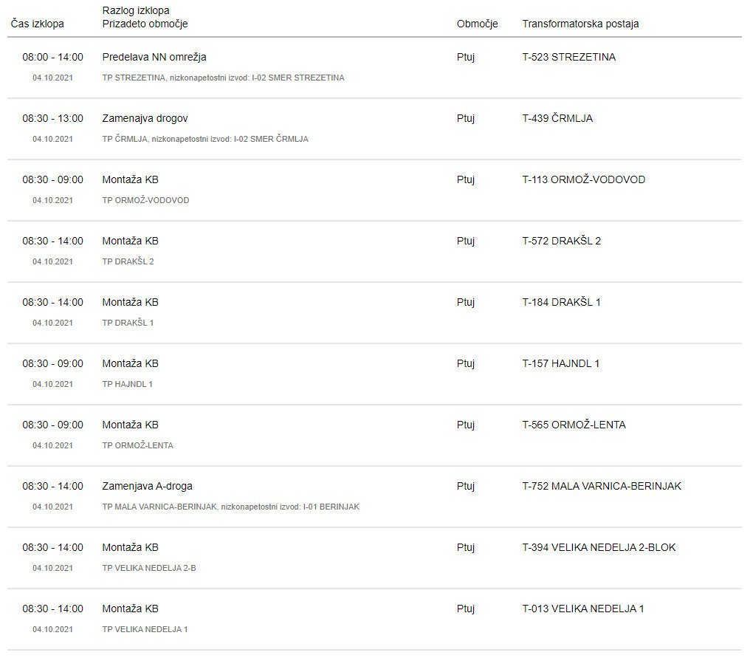Click T-113 ORMOŽ-VODOVOD station entry
The width and height of the screenshot is (750, 658).
[x=584, y=179]
